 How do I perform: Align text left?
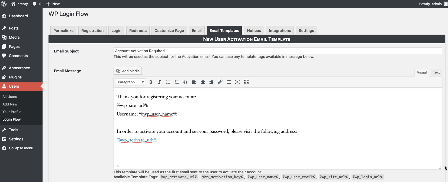(x=194, y=82)
